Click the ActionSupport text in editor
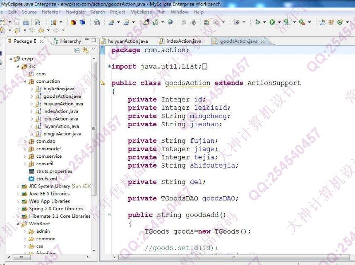 274,83
